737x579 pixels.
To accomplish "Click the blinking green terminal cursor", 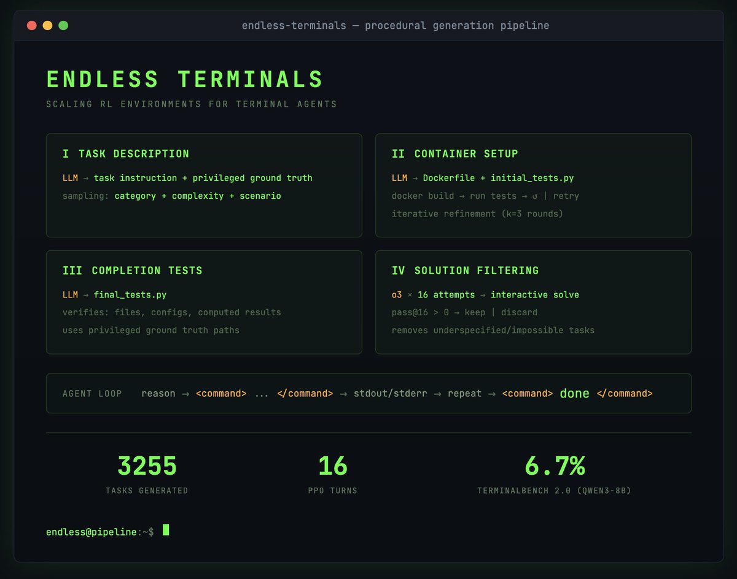I will point(166,530).
